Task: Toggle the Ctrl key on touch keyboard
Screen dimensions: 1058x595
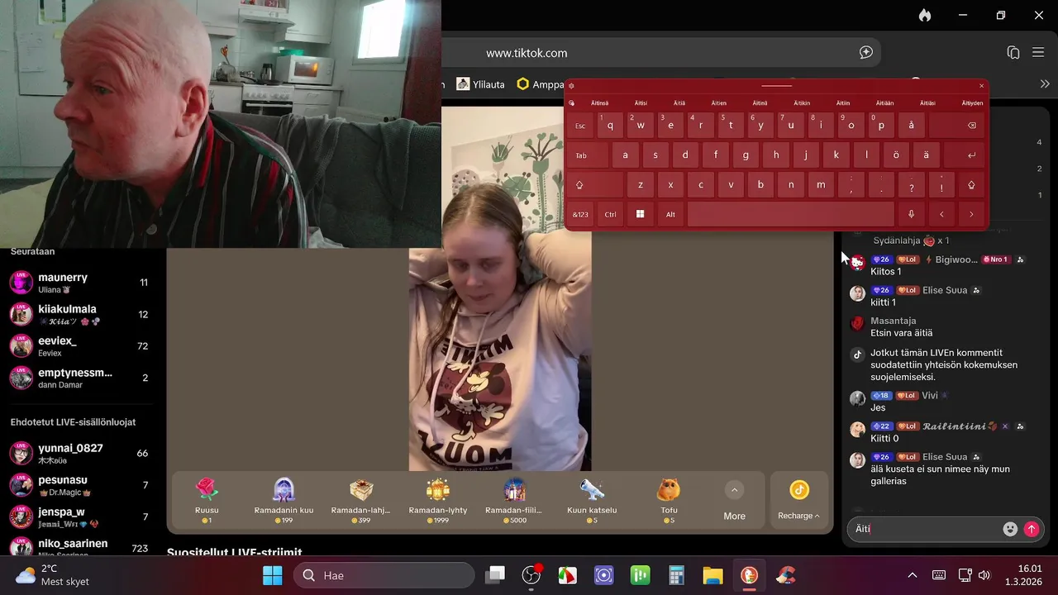Action: pyautogui.click(x=610, y=214)
